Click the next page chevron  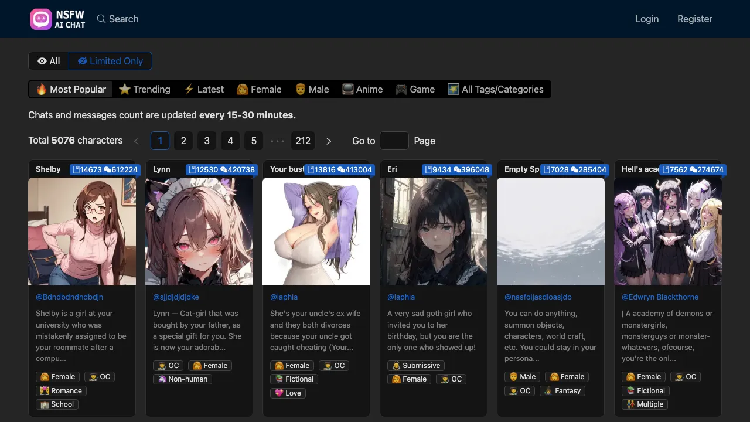click(x=329, y=141)
